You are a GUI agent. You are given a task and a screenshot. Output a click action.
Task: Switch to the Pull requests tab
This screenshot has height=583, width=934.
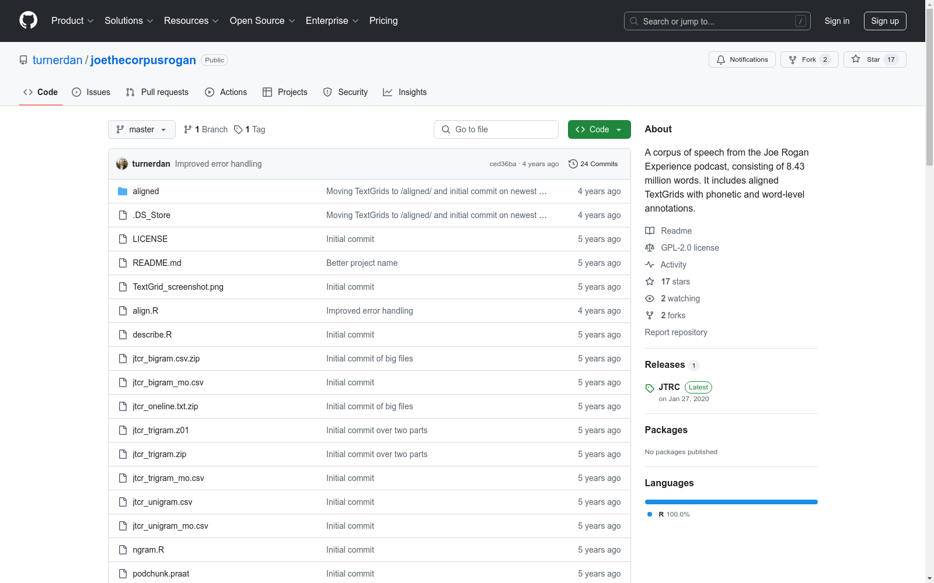pos(157,92)
